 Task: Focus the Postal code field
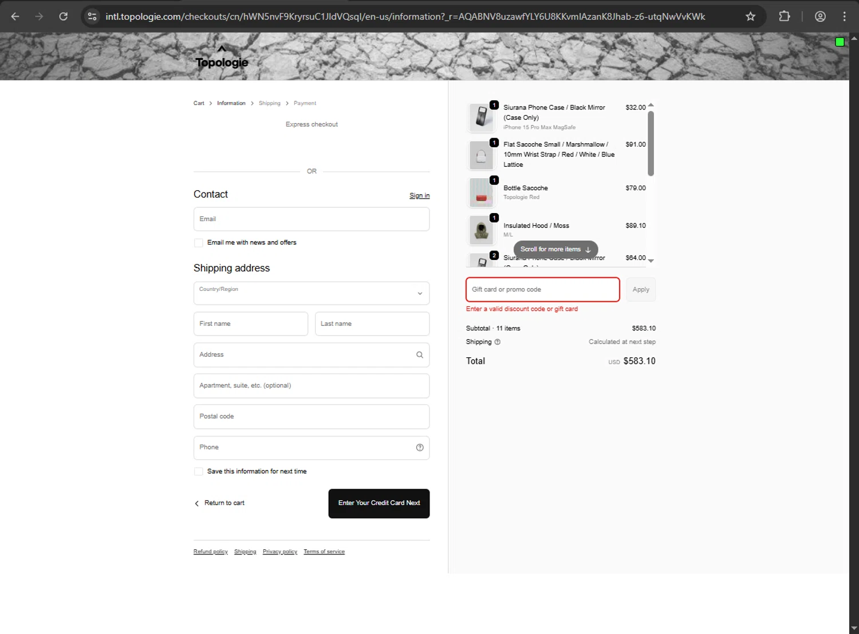point(312,417)
